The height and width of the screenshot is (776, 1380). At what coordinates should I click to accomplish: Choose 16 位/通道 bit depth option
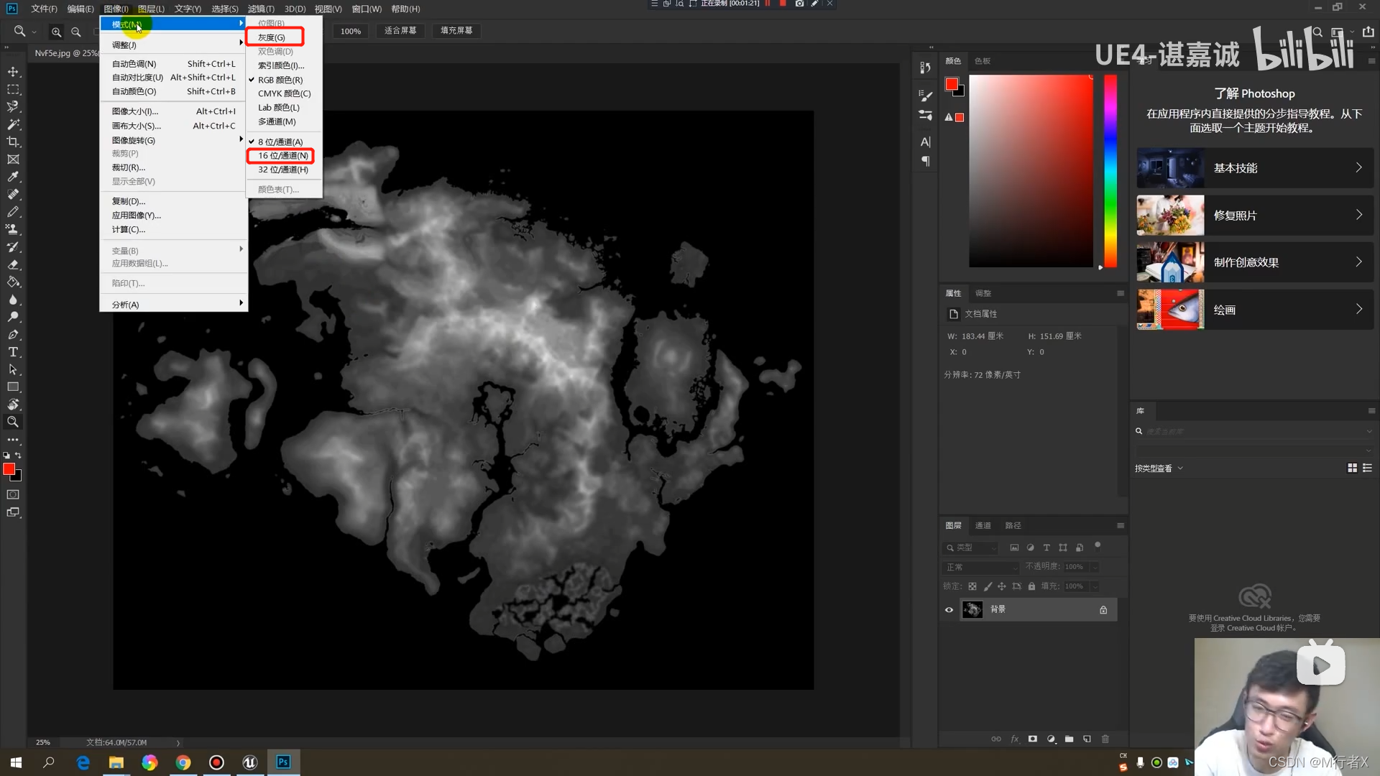point(282,156)
